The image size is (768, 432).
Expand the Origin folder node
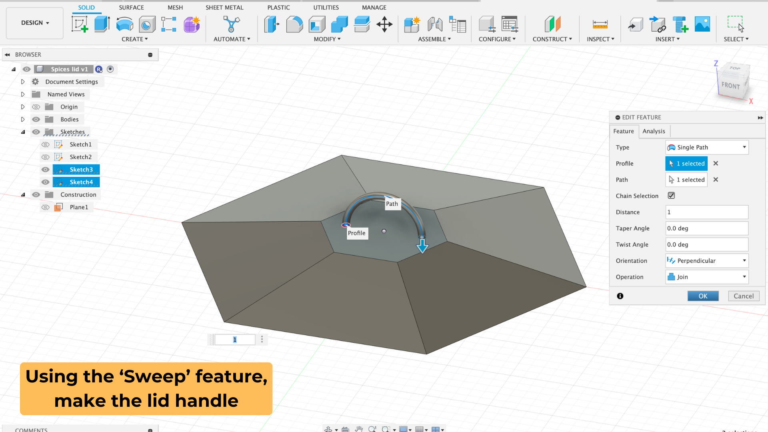pyautogui.click(x=23, y=107)
